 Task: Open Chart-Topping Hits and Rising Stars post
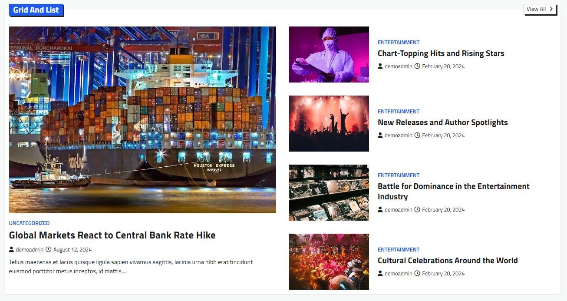point(441,53)
